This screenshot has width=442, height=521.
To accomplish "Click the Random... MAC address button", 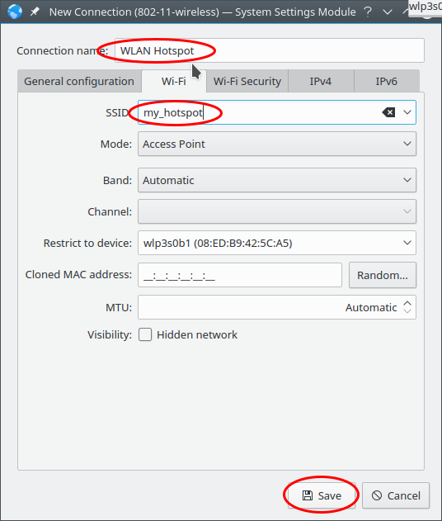I will point(383,275).
